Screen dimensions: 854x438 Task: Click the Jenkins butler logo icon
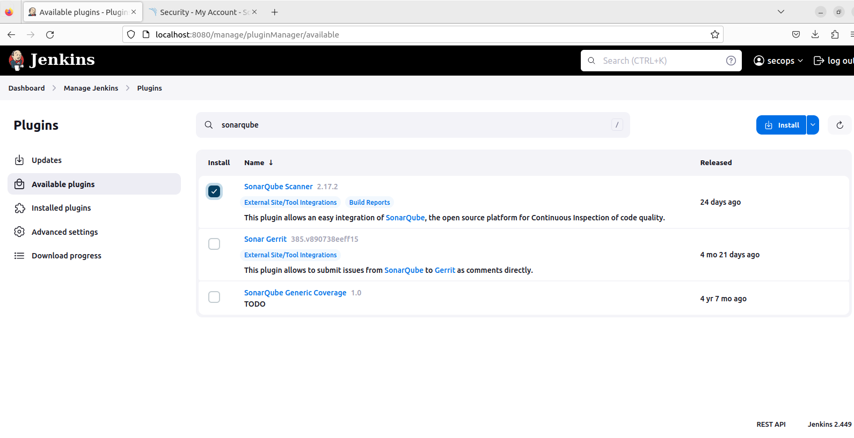pos(17,60)
